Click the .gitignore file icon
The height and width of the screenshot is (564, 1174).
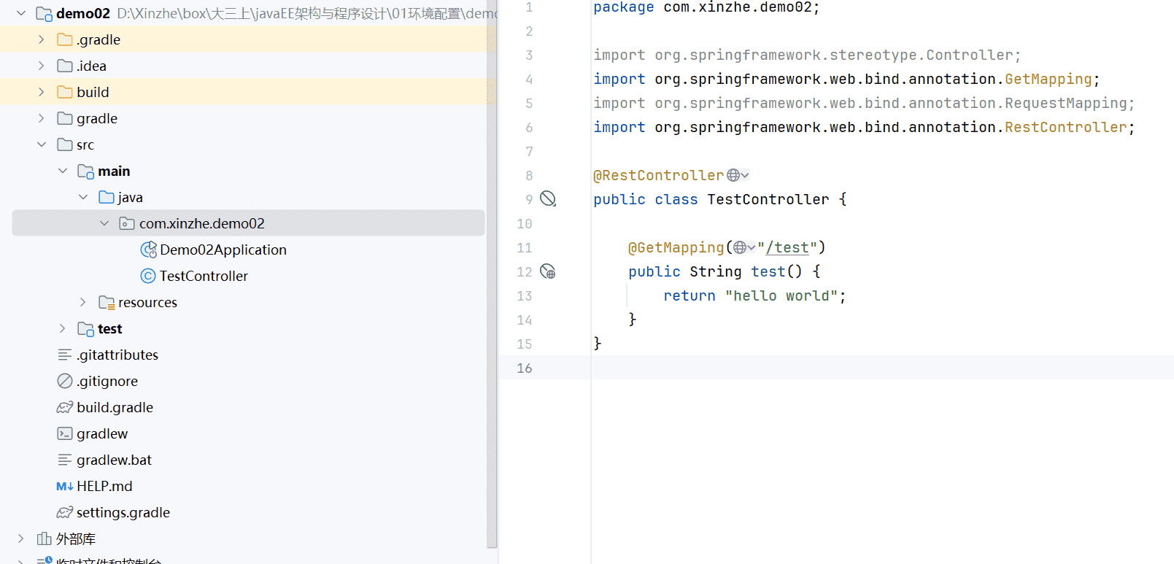[x=65, y=381]
